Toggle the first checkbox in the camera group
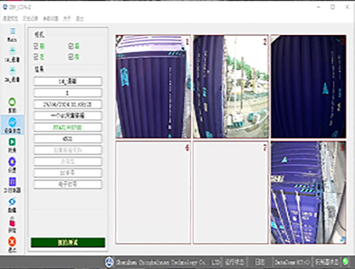 click(x=36, y=46)
